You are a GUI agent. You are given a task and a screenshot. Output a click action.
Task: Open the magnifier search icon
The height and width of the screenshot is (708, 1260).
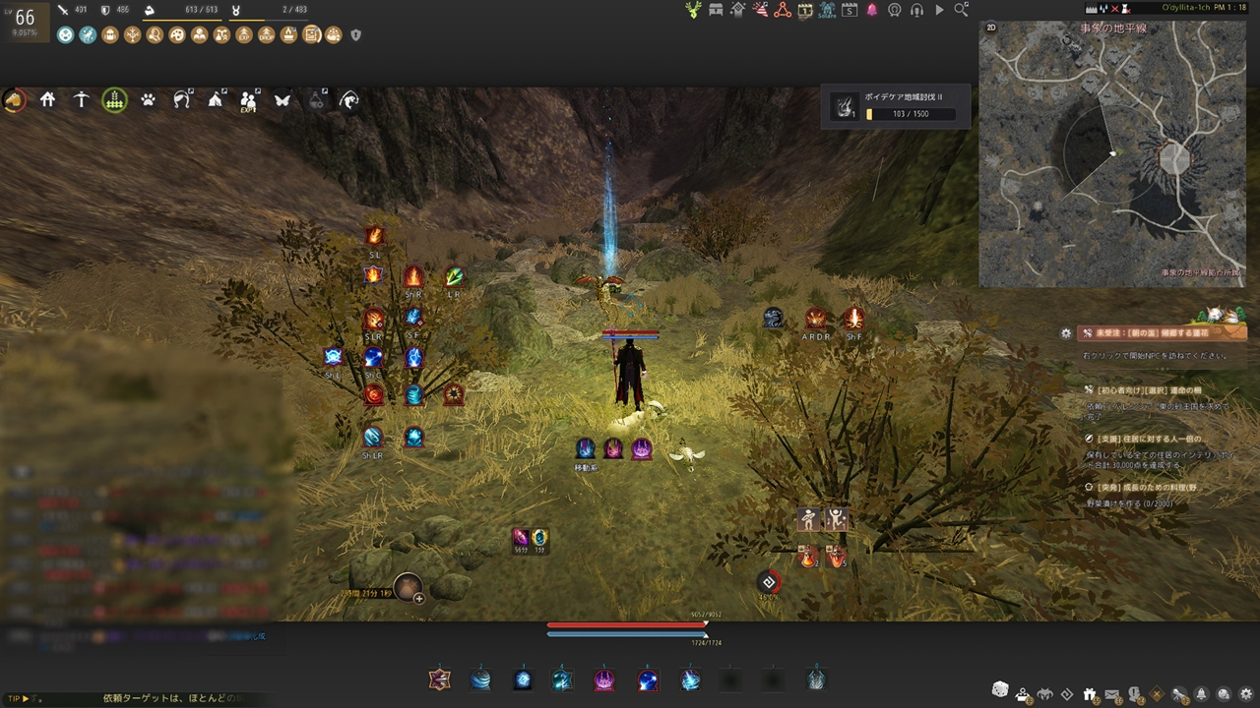pyautogui.click(x=962, y=10)
